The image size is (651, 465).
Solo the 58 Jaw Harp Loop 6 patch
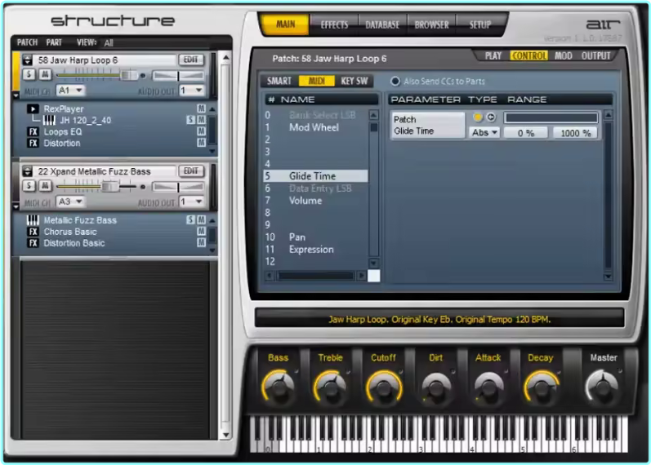pyautogui.click(x=29, y=74)
